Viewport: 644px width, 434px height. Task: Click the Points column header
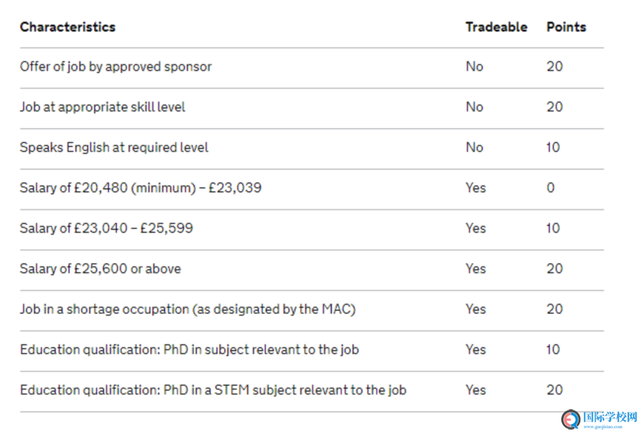pyautogui.click(x=566, y=27)
